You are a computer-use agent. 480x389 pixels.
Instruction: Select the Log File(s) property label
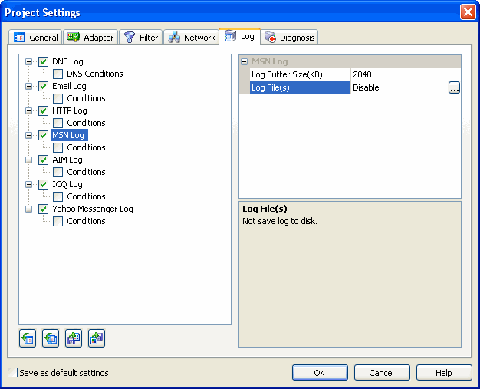(300, 87)
